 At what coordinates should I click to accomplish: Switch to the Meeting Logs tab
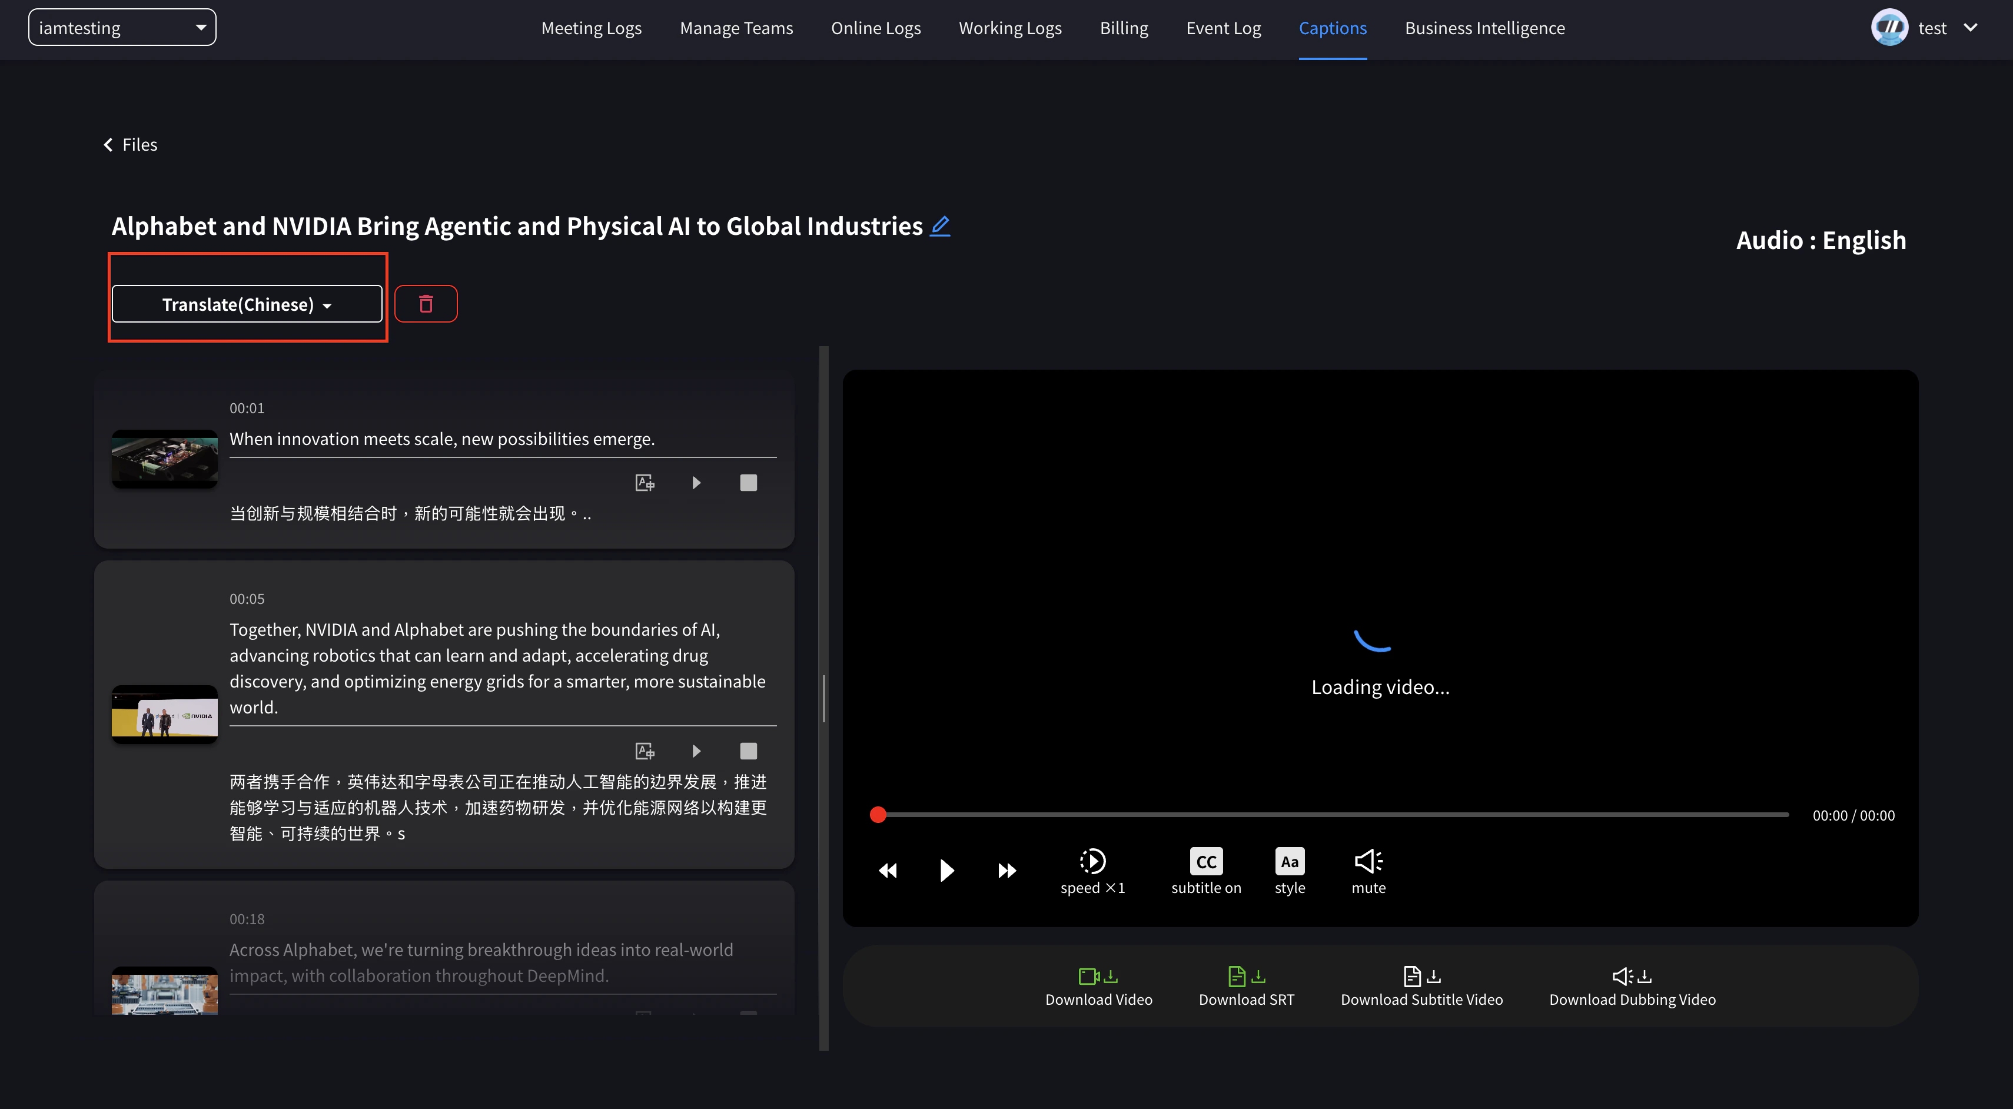pyautogui.click(x=591, y=28)
